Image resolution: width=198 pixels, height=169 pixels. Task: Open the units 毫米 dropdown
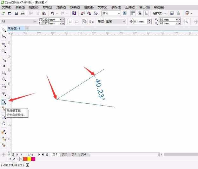[x=123, y=21]
